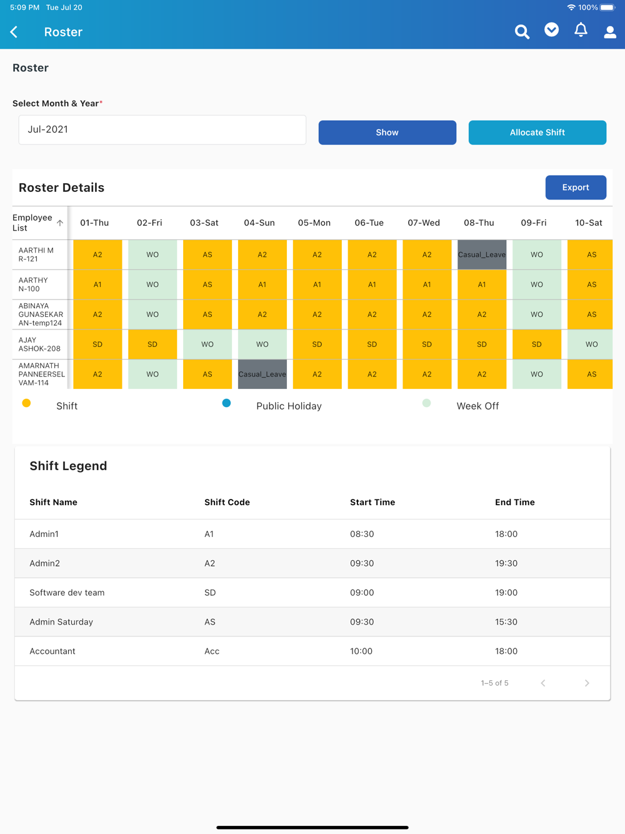The height and width of the screenshot is (834, 625).
Task: Select AJAY ASHOK-208 employee row
Action: coord(39,344)
